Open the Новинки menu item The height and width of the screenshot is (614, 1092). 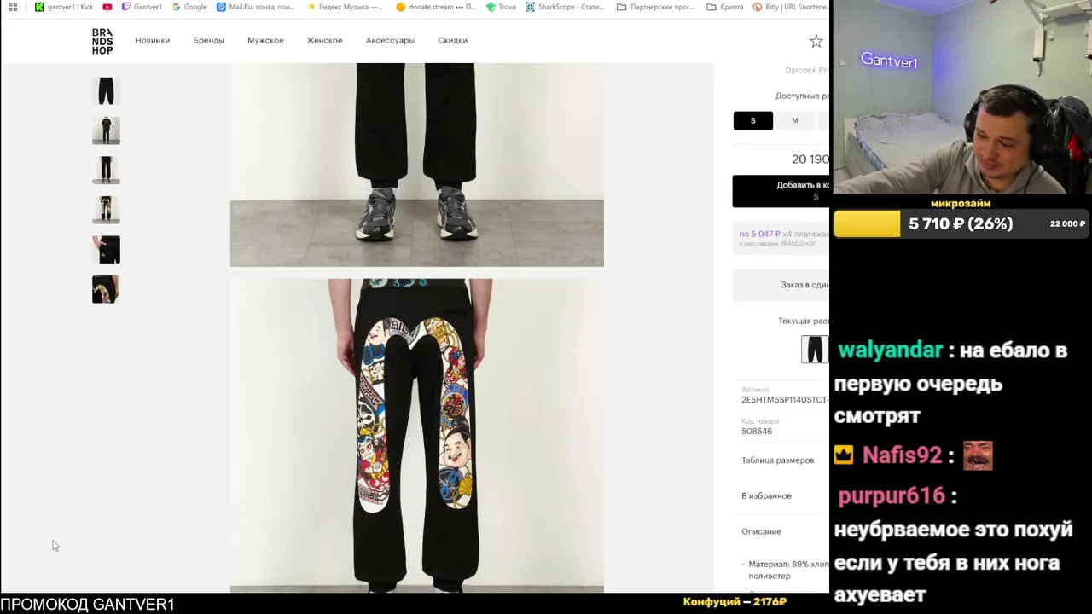click(x=153, y=40)
